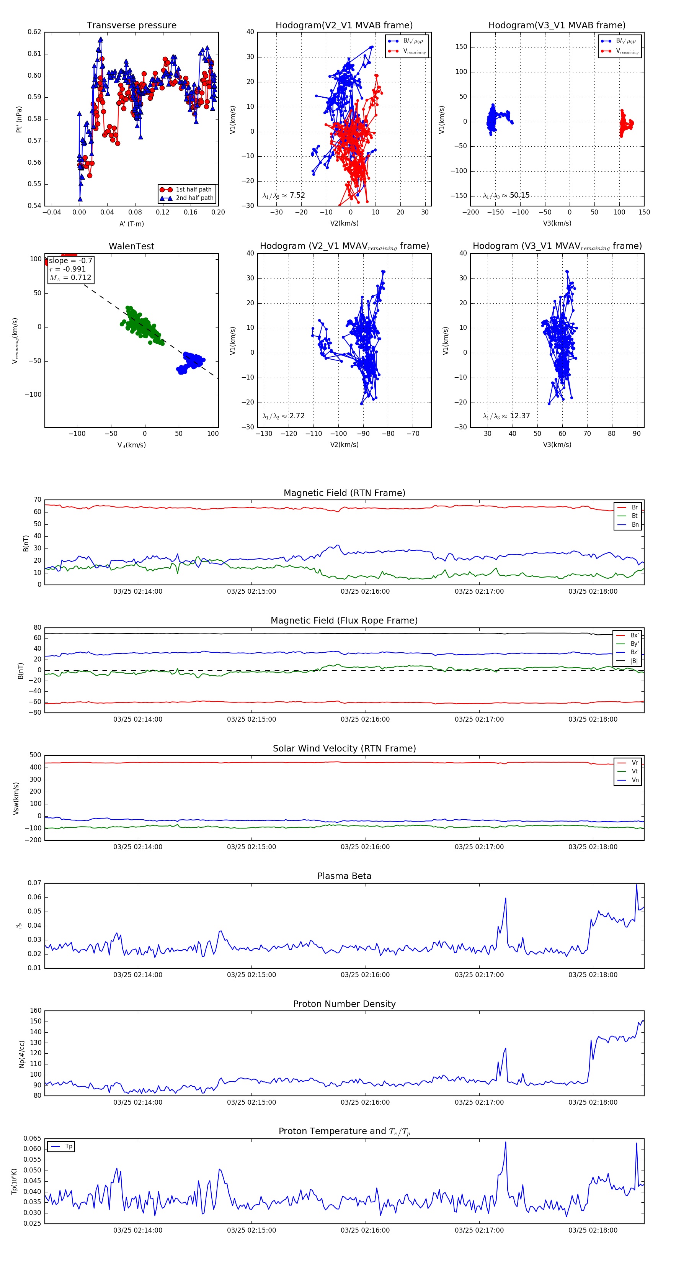Click the Proton Number Density chart title
This screenshot has width=689, height=1264.
click(x=344, y=1004)
